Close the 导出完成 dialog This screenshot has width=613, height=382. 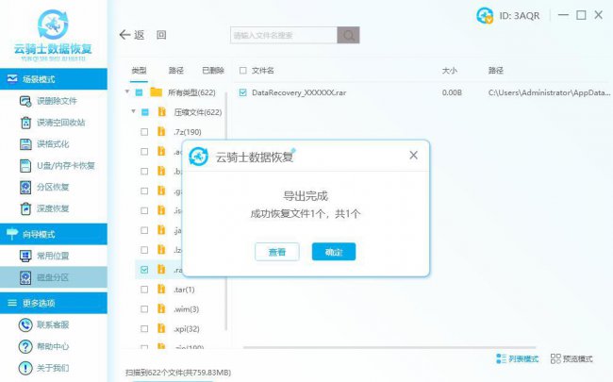coord(413,156)
